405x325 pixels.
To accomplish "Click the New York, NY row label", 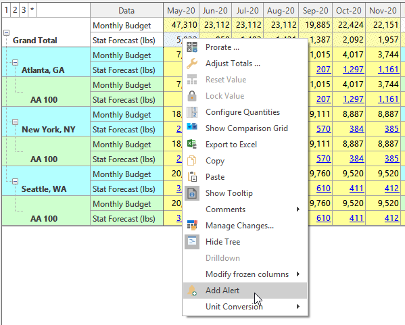I will pyautogui.click(x=49, y=129).
